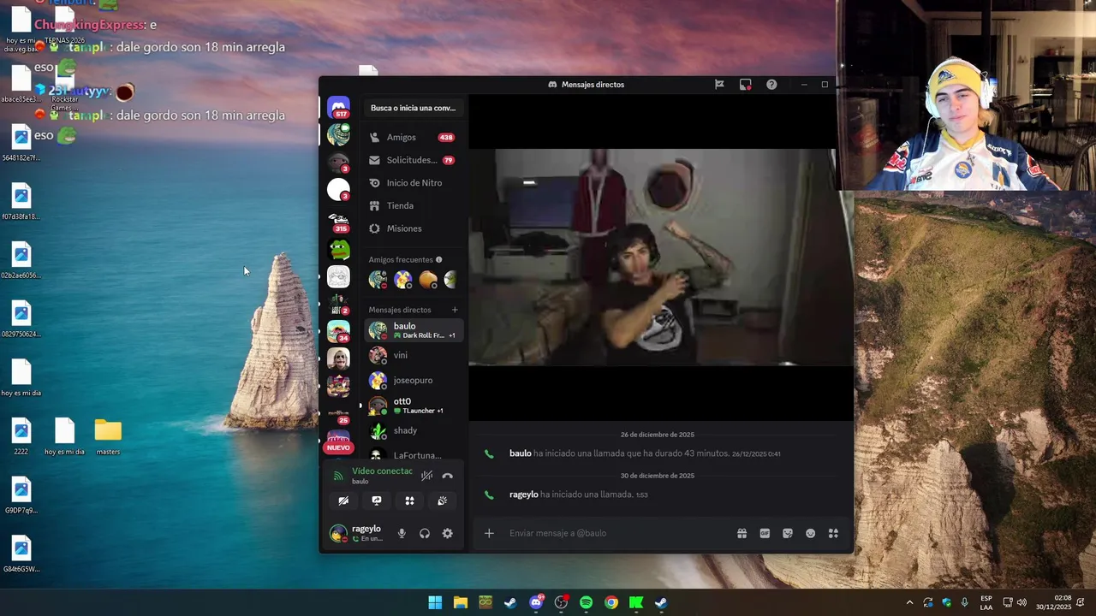Open Misiones quests
This screenshot has height=616, width=1096.
pos(412,228)
